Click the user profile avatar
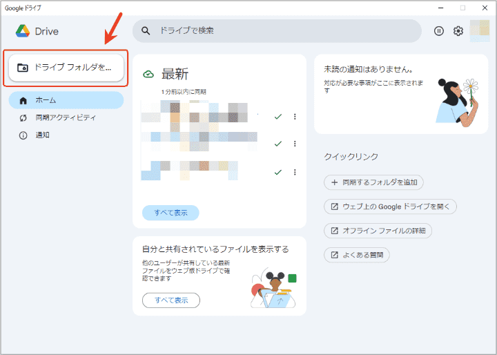Screen dimensions: 497x355 (480, 31)
